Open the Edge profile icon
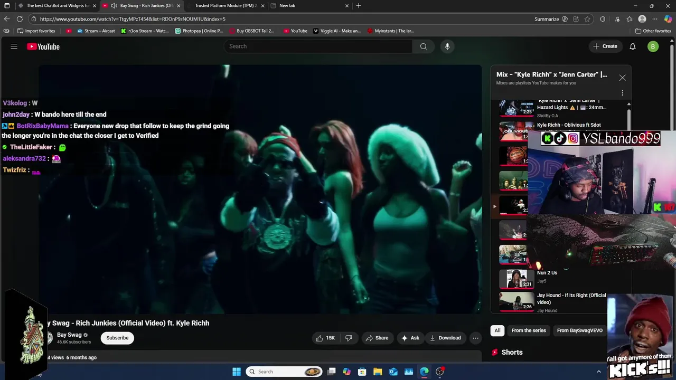Image resolution: width=676 pixels, height=380 pixels. pyautogui.click(x=642, y=19)
